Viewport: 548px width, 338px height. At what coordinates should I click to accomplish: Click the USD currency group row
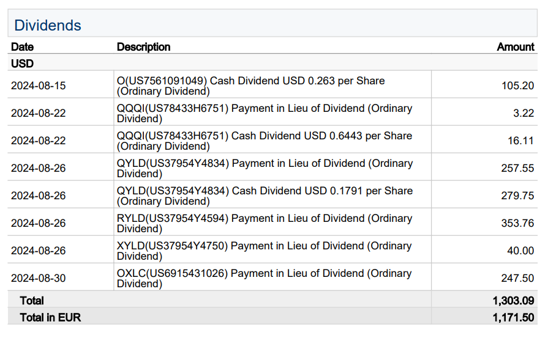(22, 64)
